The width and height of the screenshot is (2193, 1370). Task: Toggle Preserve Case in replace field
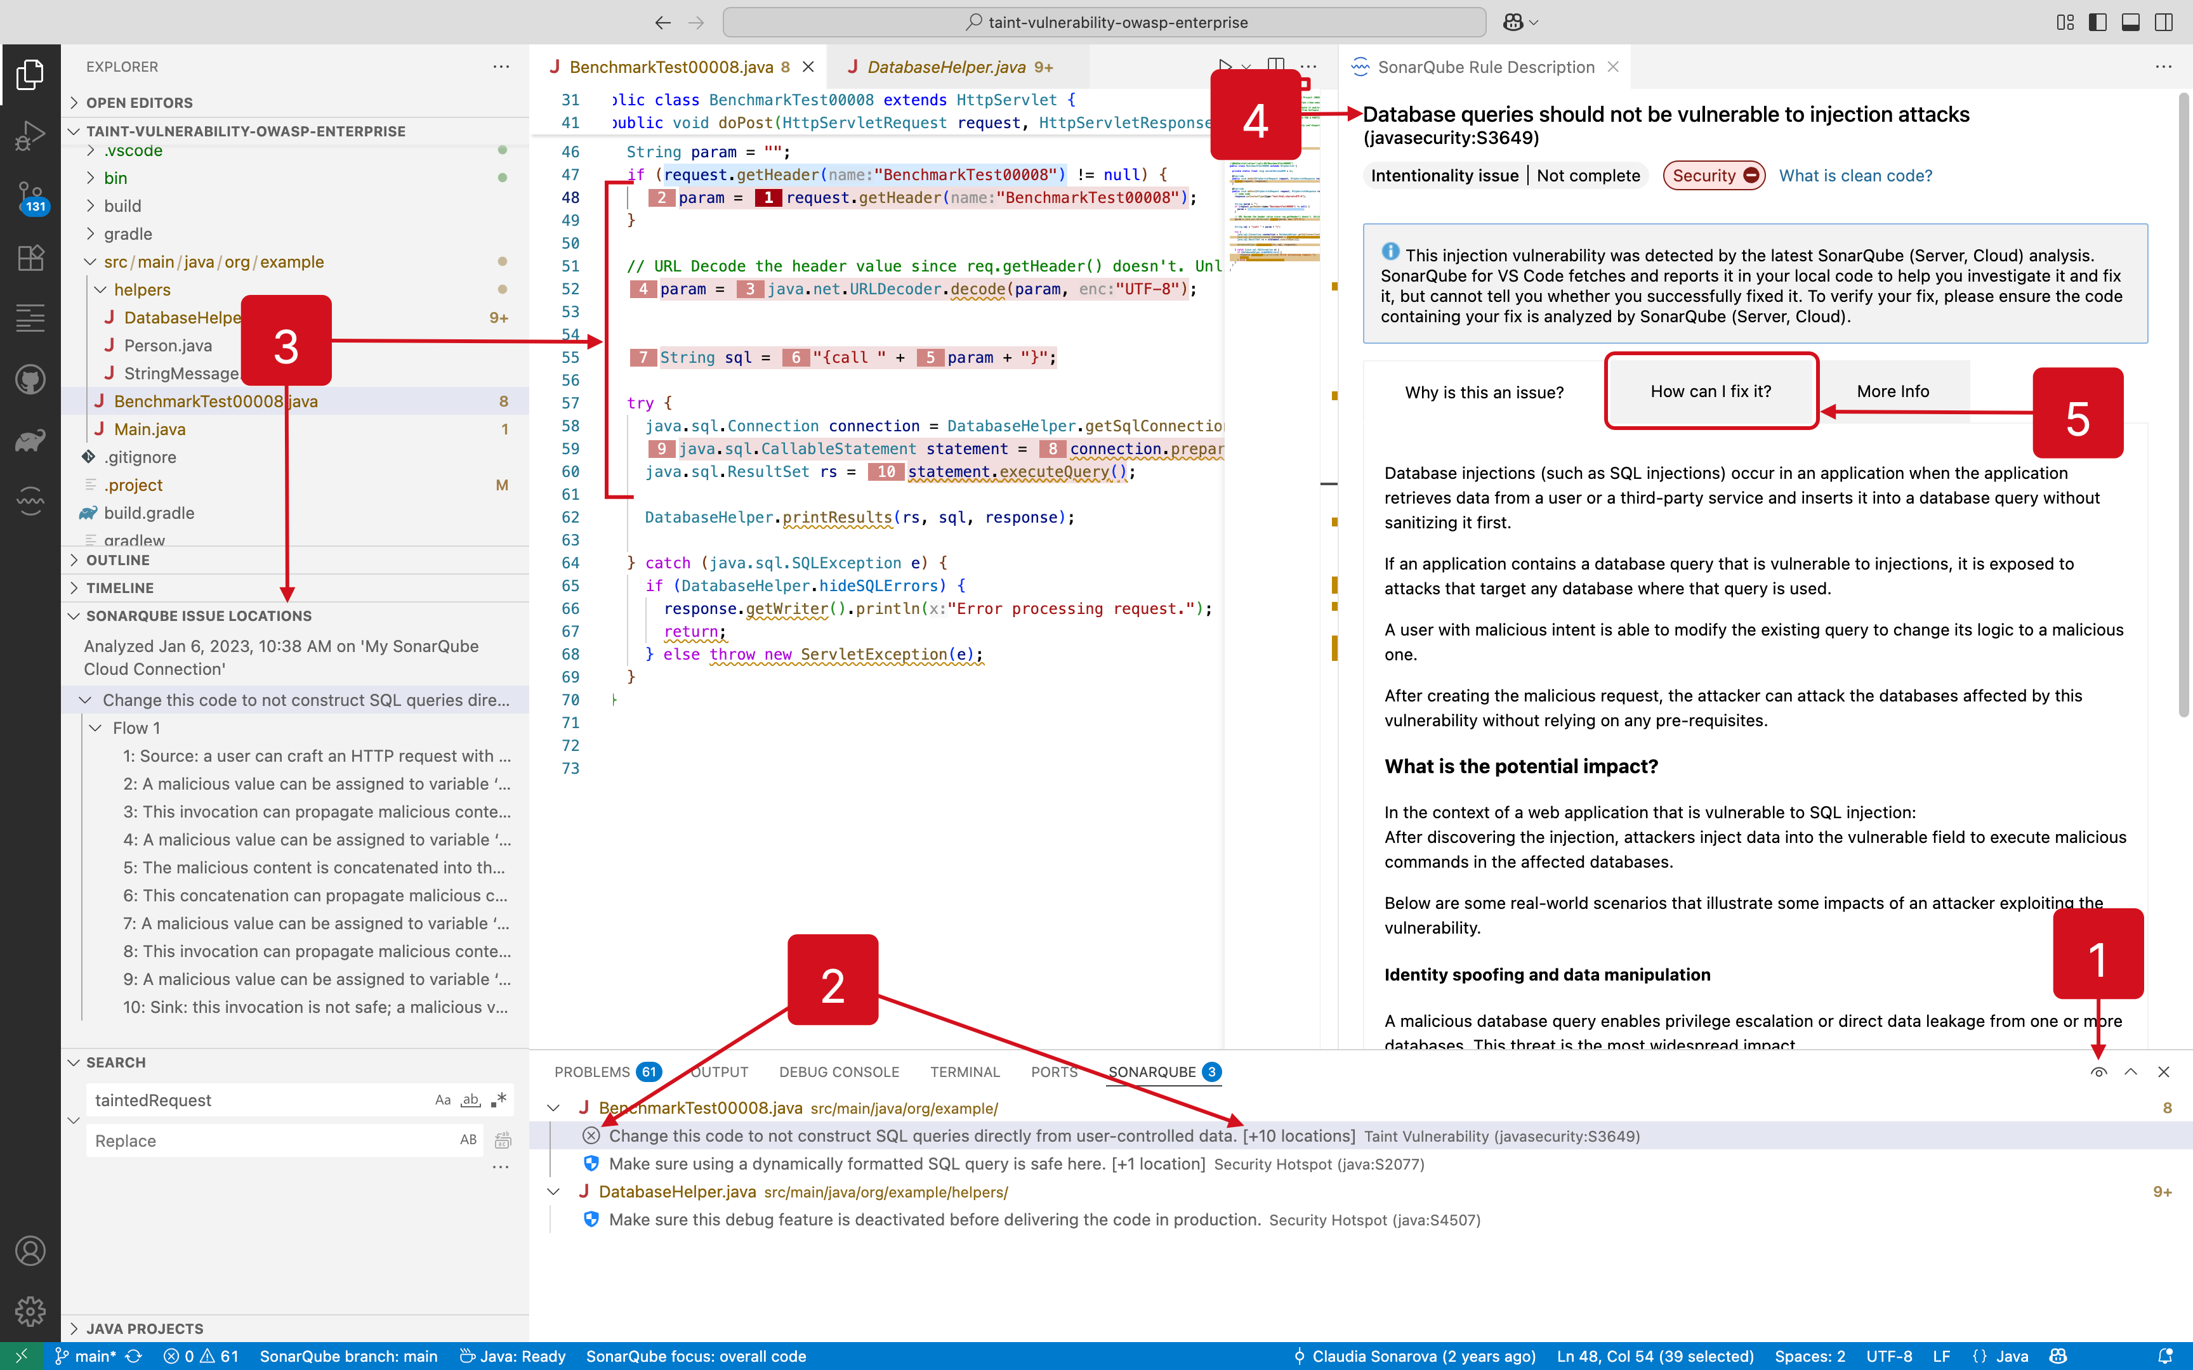point(468,1140)
